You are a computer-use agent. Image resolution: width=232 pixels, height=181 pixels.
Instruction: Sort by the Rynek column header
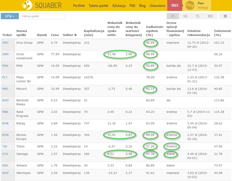(42, 35)
